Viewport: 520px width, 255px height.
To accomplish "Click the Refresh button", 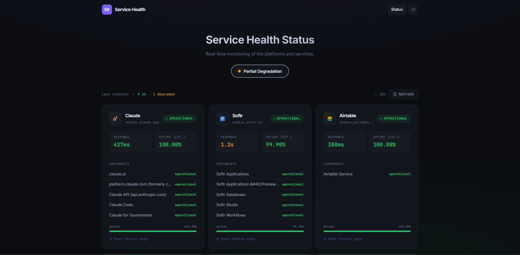I will click(404, 94).
